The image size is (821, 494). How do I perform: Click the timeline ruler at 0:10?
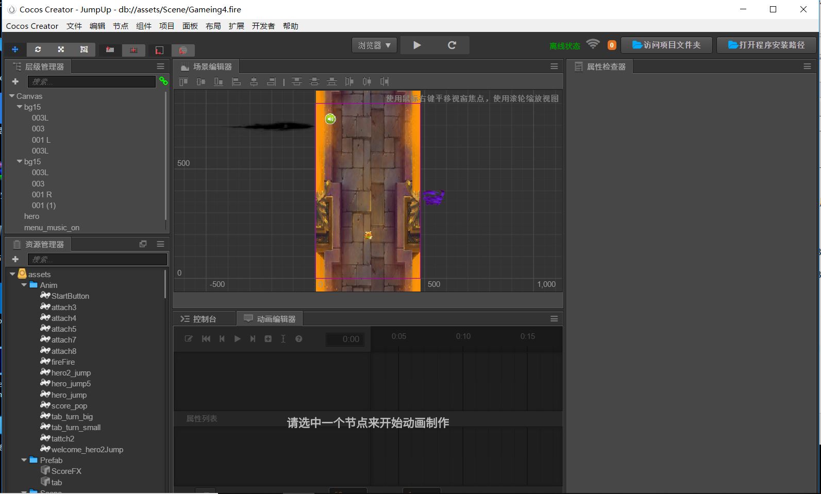coord(463,336)
